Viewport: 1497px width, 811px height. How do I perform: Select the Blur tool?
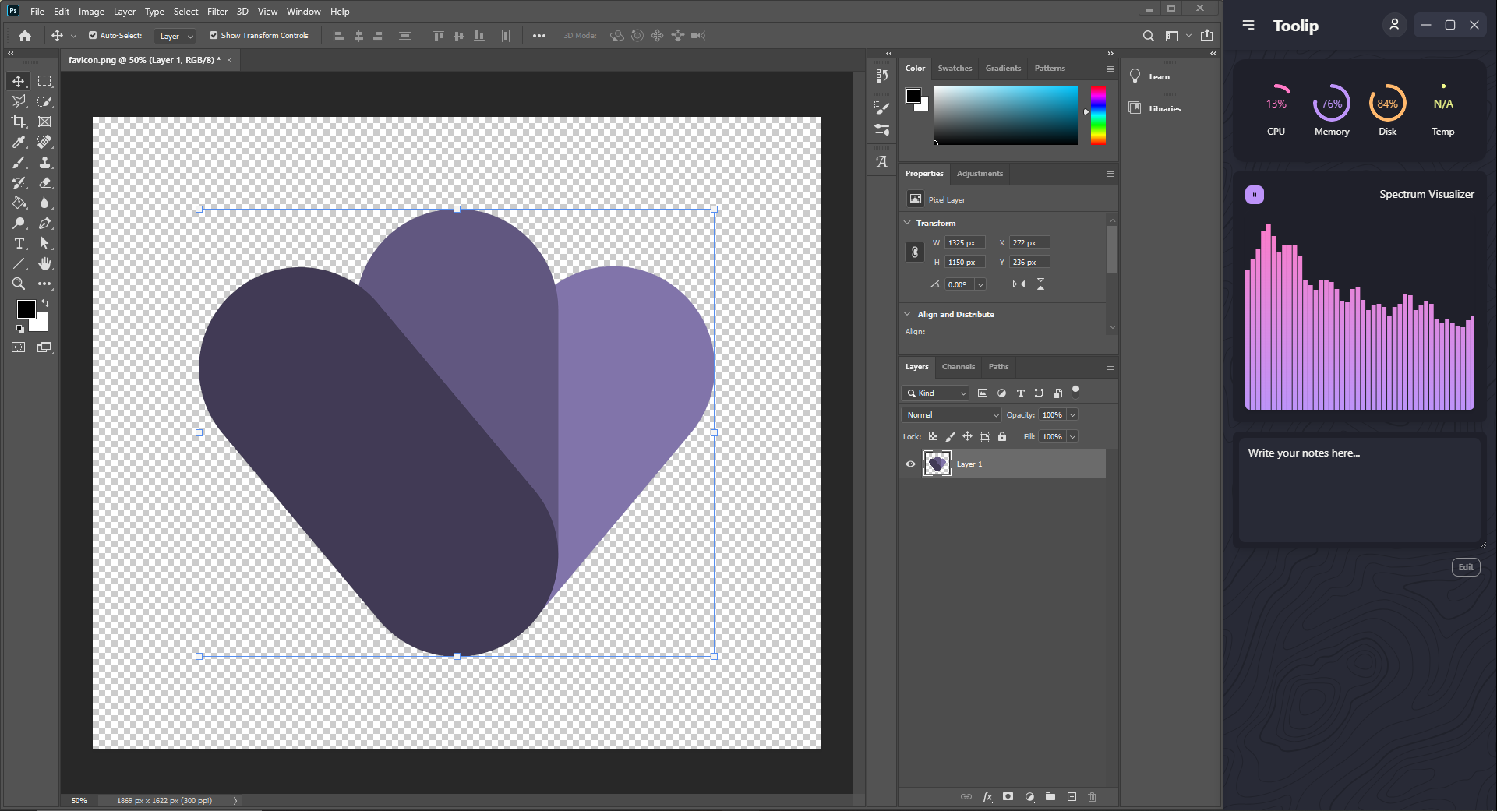pyautogui.click(x=45, y=203)
